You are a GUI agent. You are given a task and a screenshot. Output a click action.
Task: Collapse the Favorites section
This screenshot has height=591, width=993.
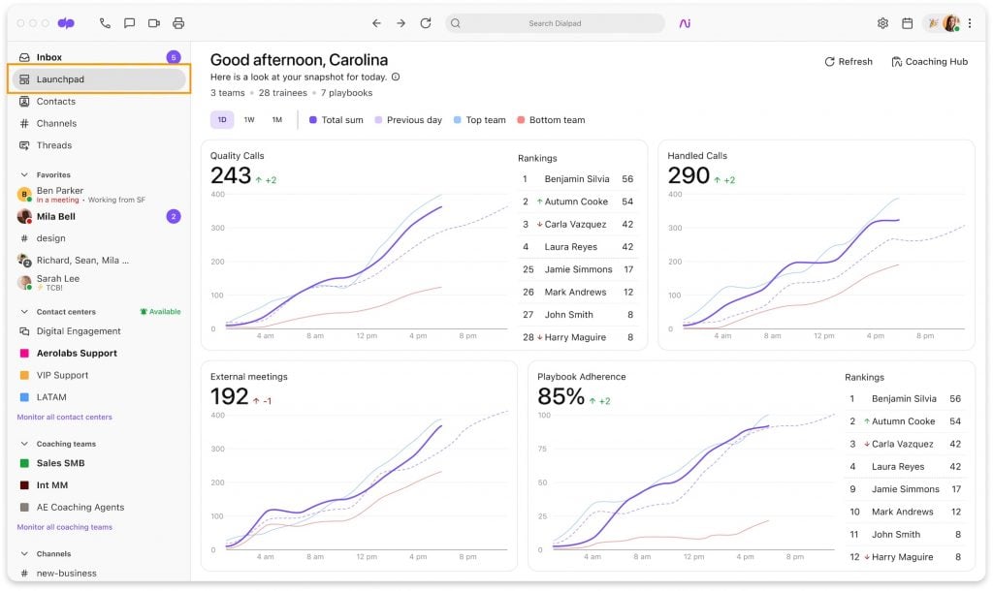(24, 175)
